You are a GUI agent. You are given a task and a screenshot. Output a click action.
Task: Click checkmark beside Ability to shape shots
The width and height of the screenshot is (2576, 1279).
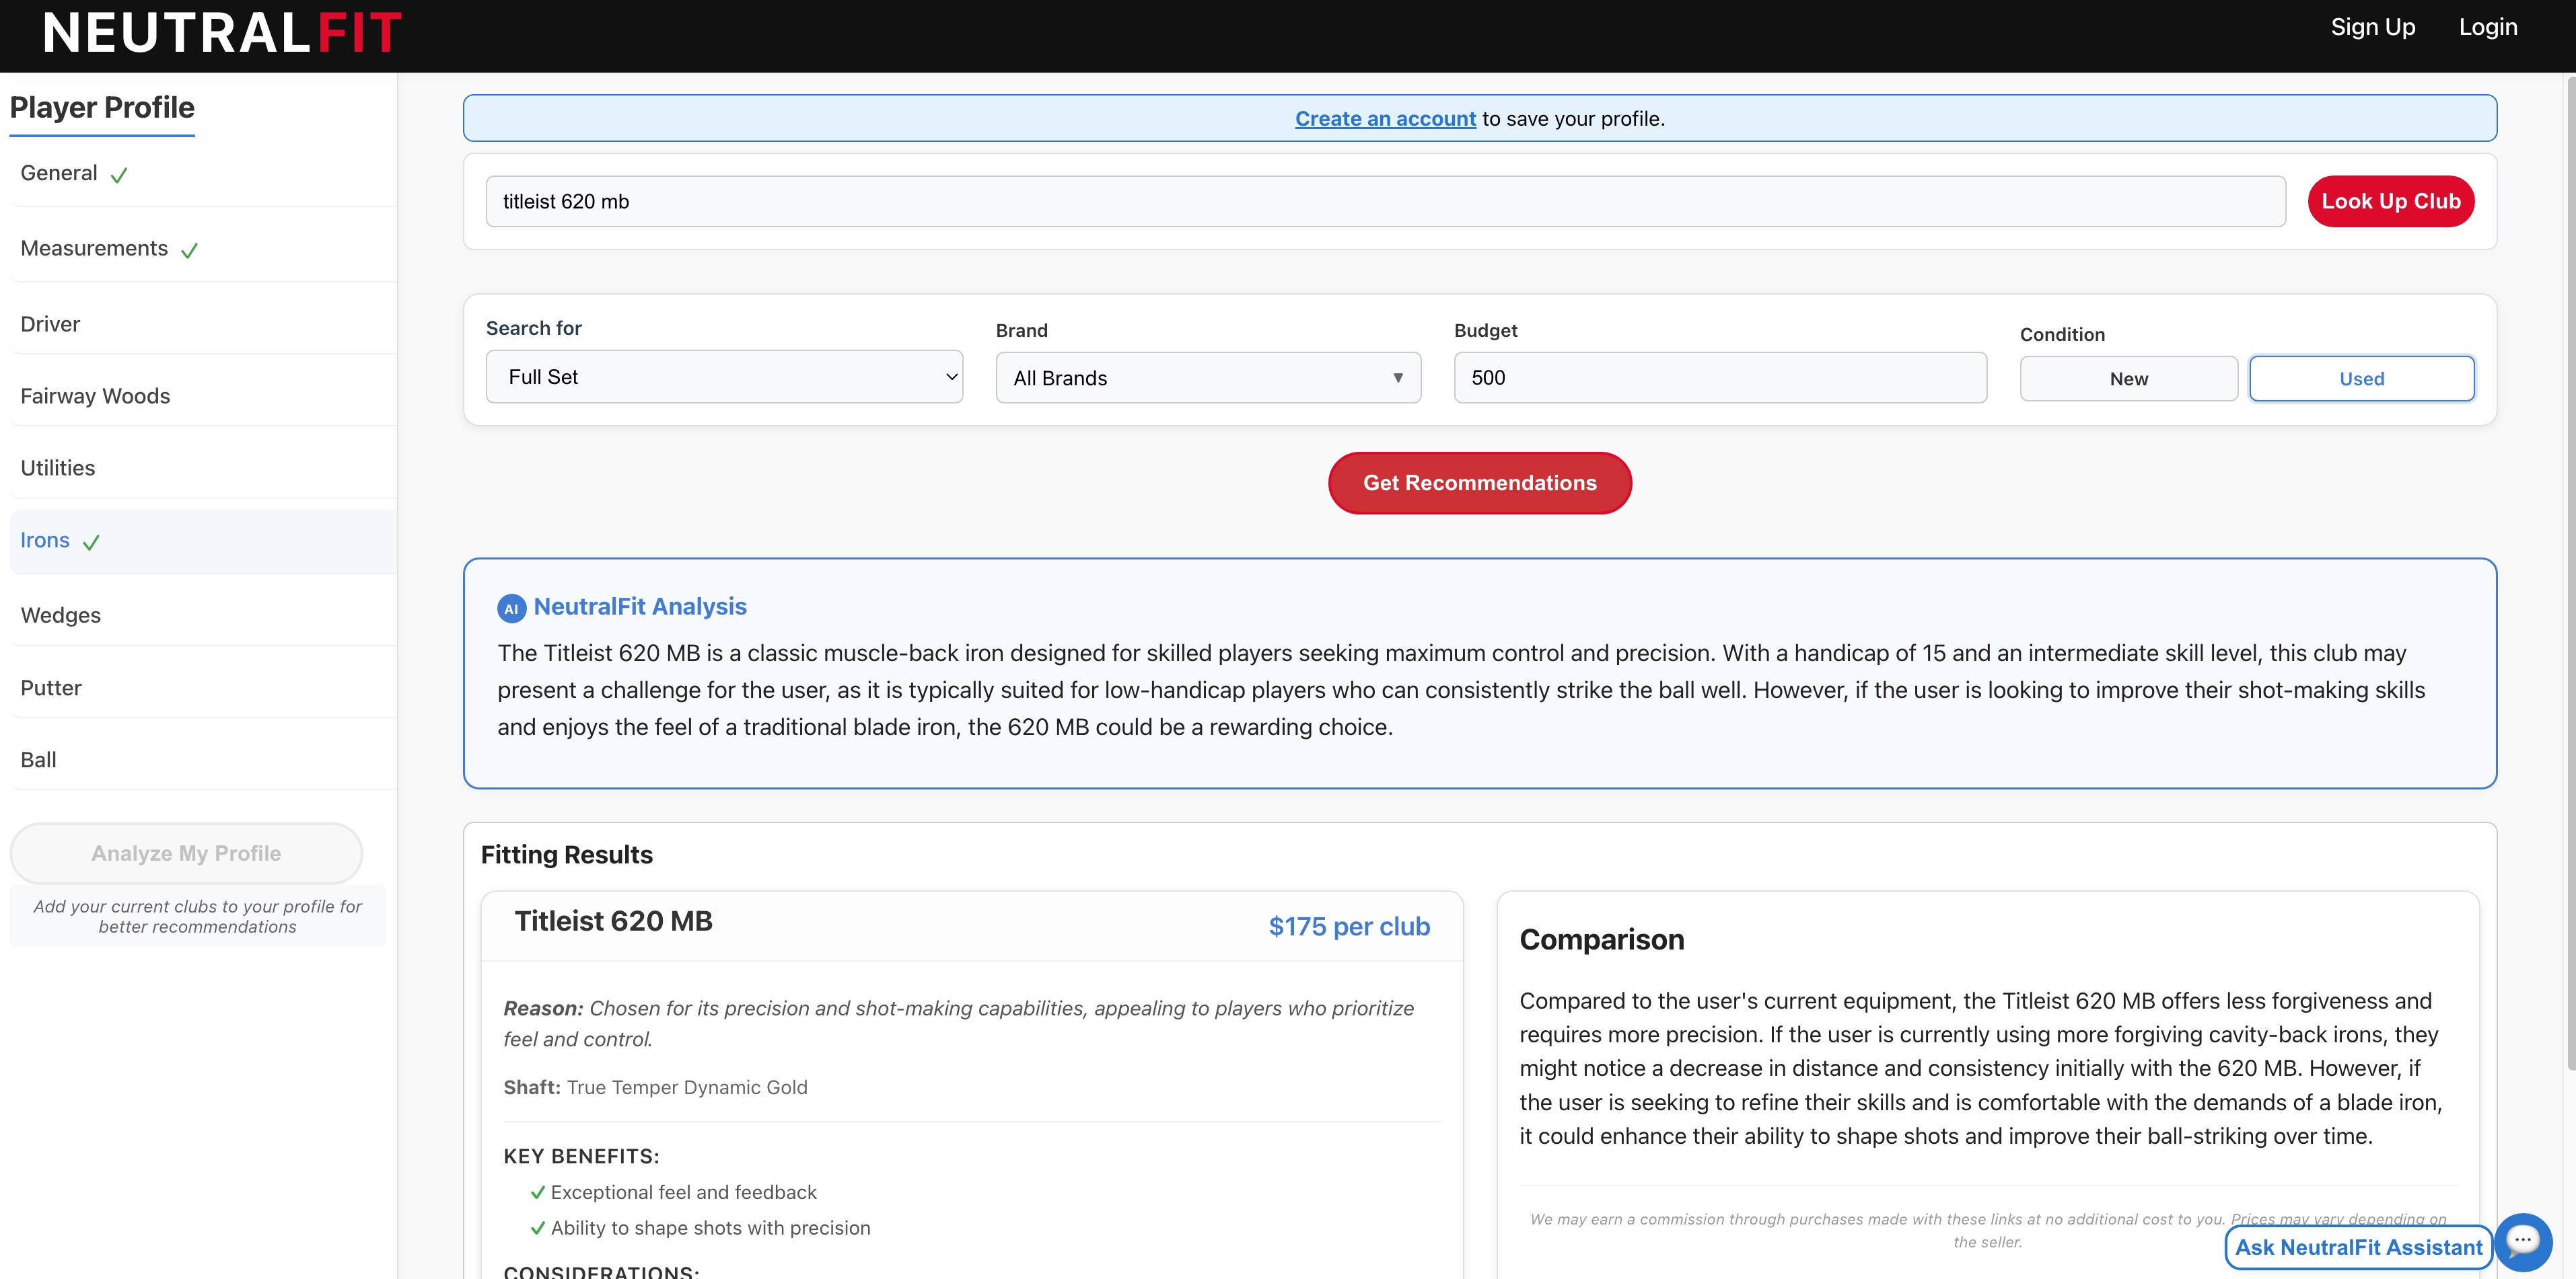[538, 1228]
